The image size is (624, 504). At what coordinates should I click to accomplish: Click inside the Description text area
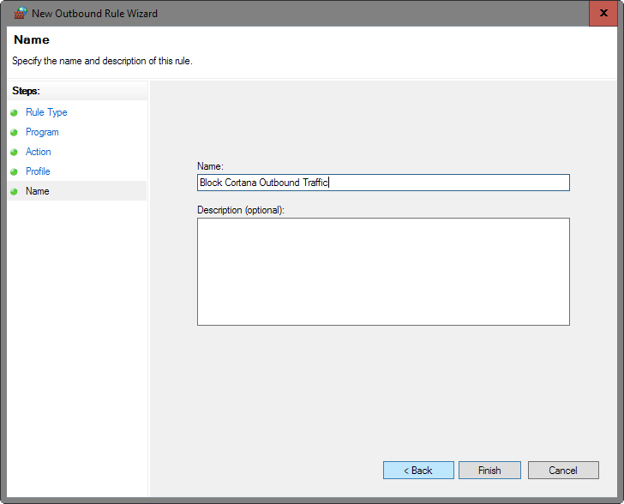tap(383, 272)
